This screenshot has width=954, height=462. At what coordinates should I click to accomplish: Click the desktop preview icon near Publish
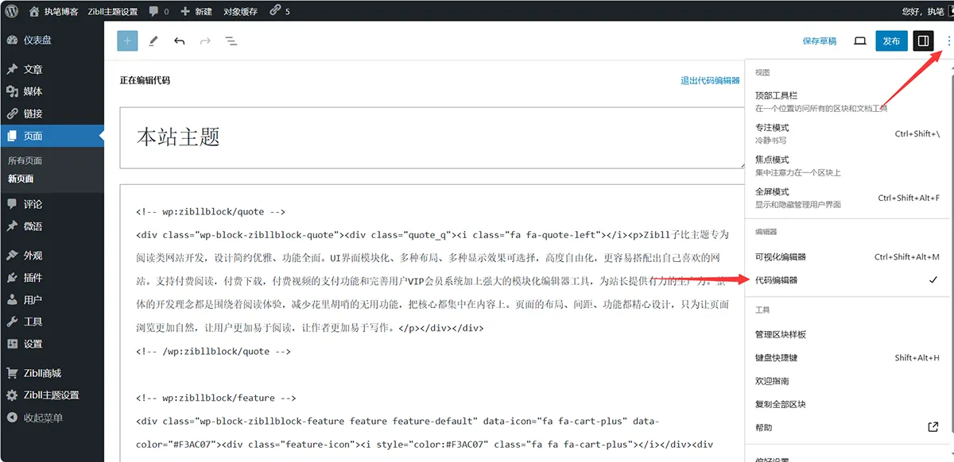[x=859, y=40]
